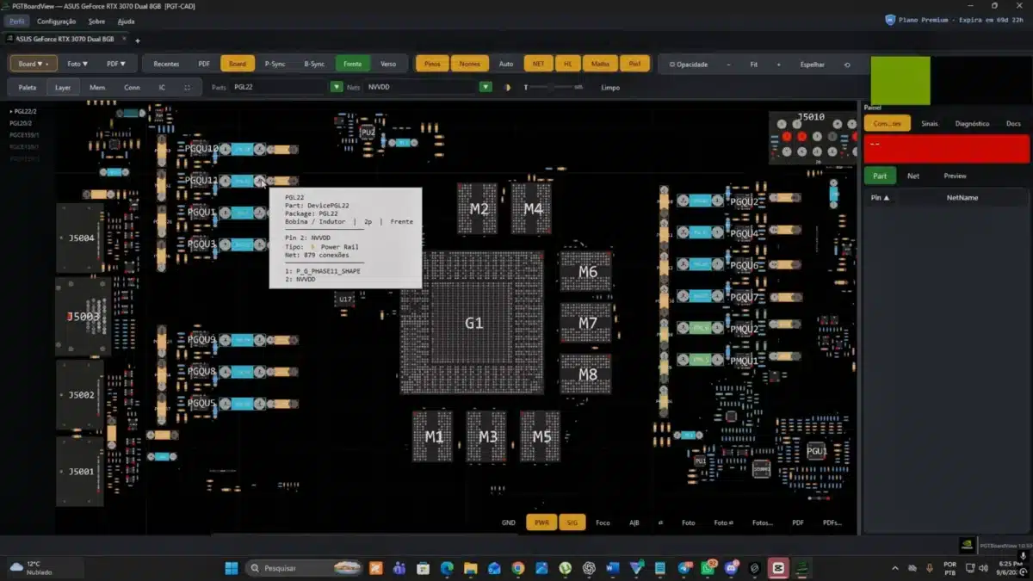
Task: Toggle the PWR filter in bottom bar
Action: [541, 522]
